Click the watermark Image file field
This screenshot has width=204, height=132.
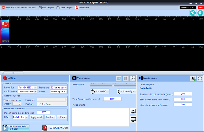click(x=51, y=100)
